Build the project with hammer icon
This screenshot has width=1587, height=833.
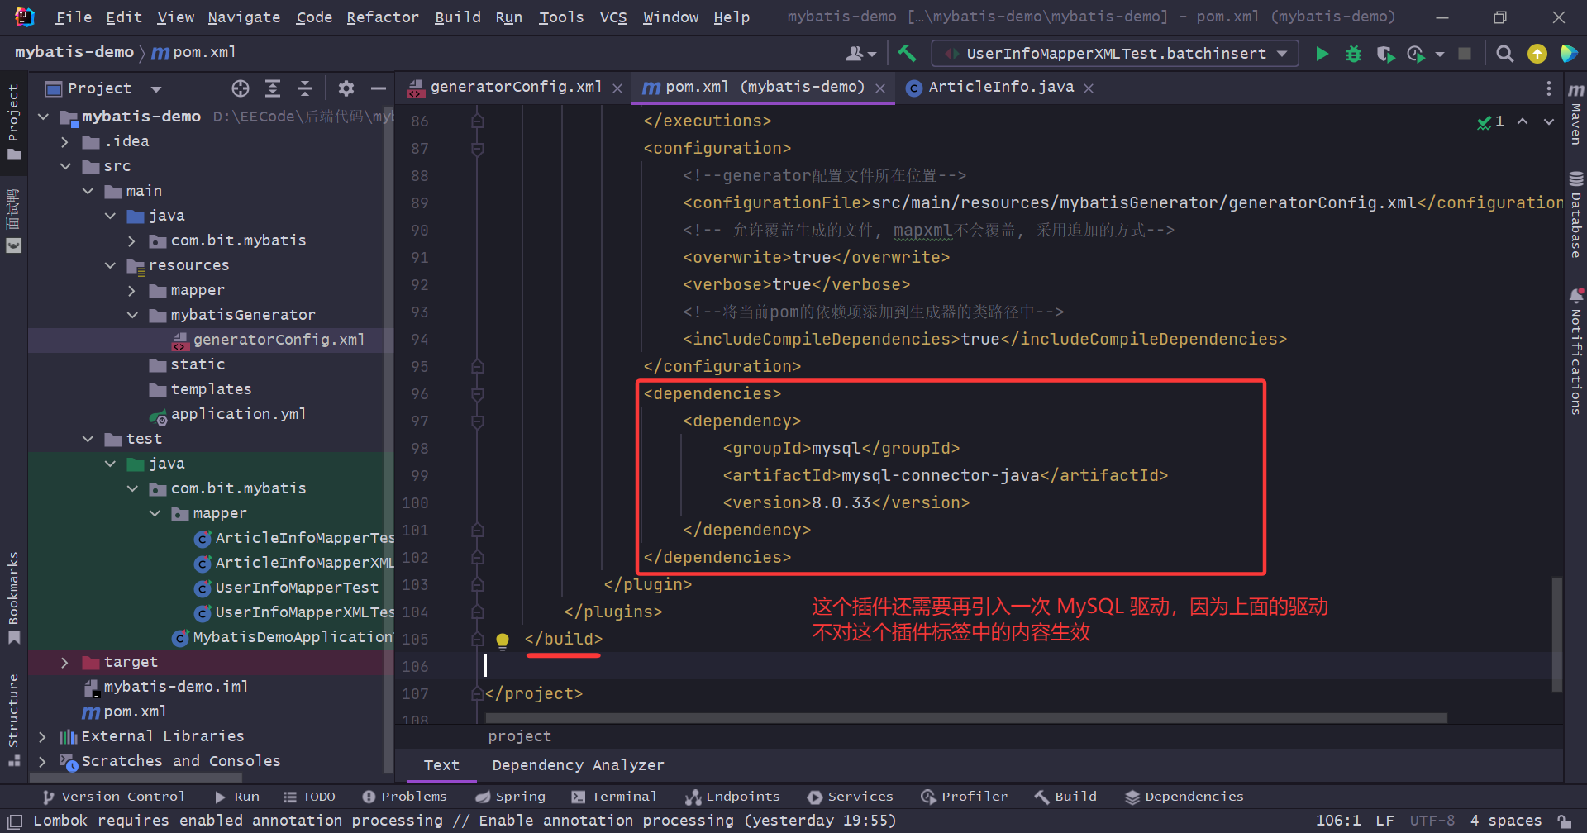click(907, 54)
